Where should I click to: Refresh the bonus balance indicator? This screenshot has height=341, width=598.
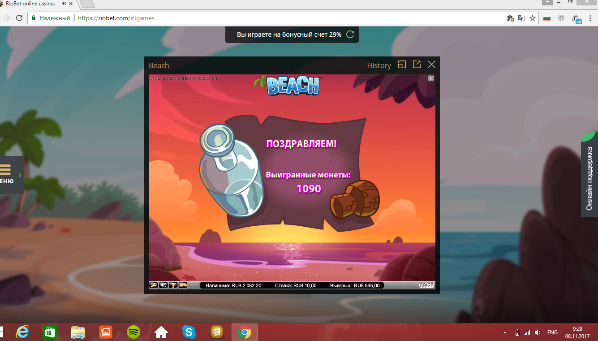[350, 34]
